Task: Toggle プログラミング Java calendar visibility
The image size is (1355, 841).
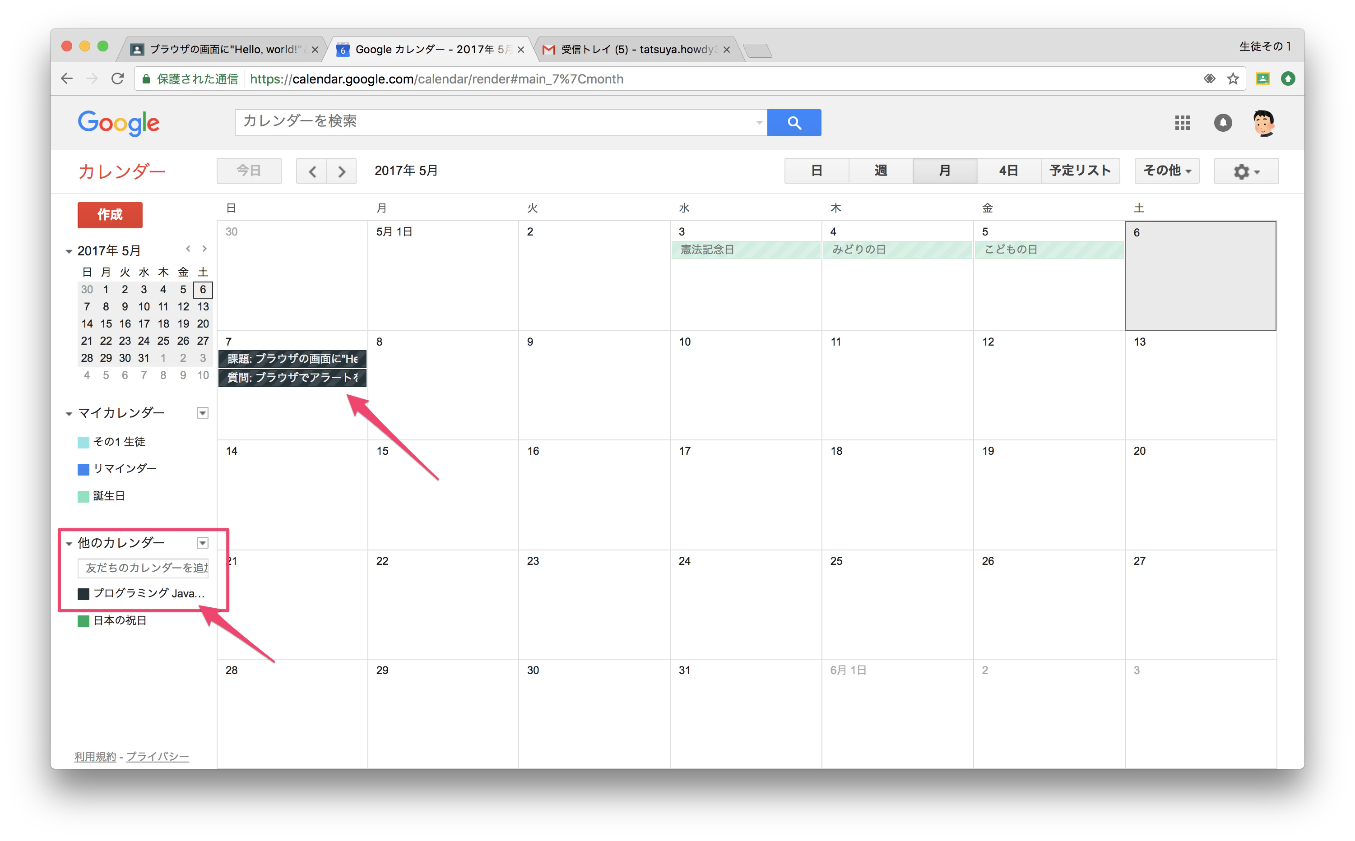Action: pos(84,593)
